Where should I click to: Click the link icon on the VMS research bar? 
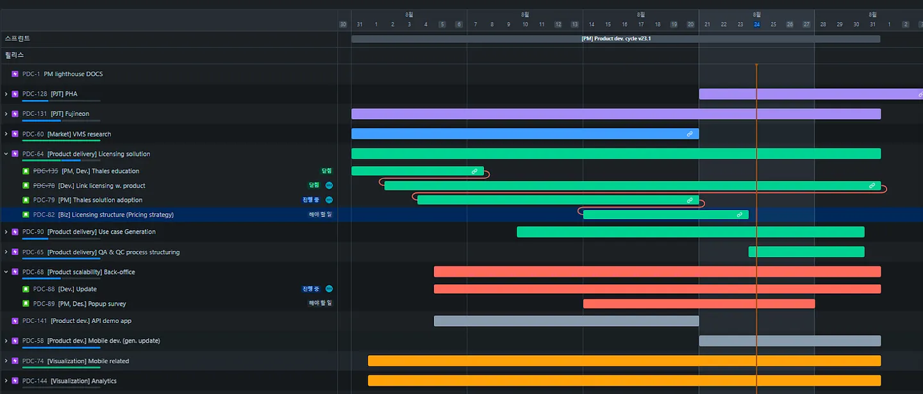[690, 134]
